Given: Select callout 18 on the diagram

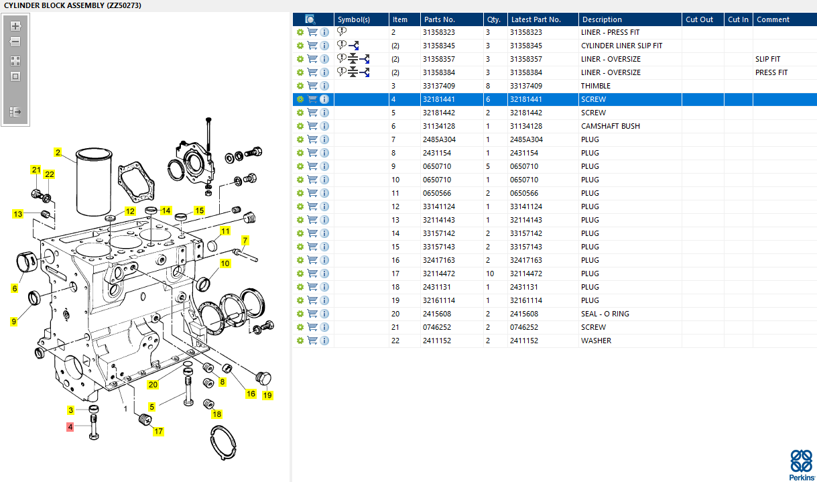Looking at the screenshot, I should point(216,414).
